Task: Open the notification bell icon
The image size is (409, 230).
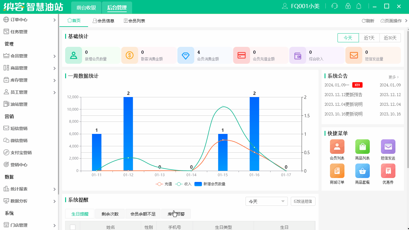Action: coord(359,6)
